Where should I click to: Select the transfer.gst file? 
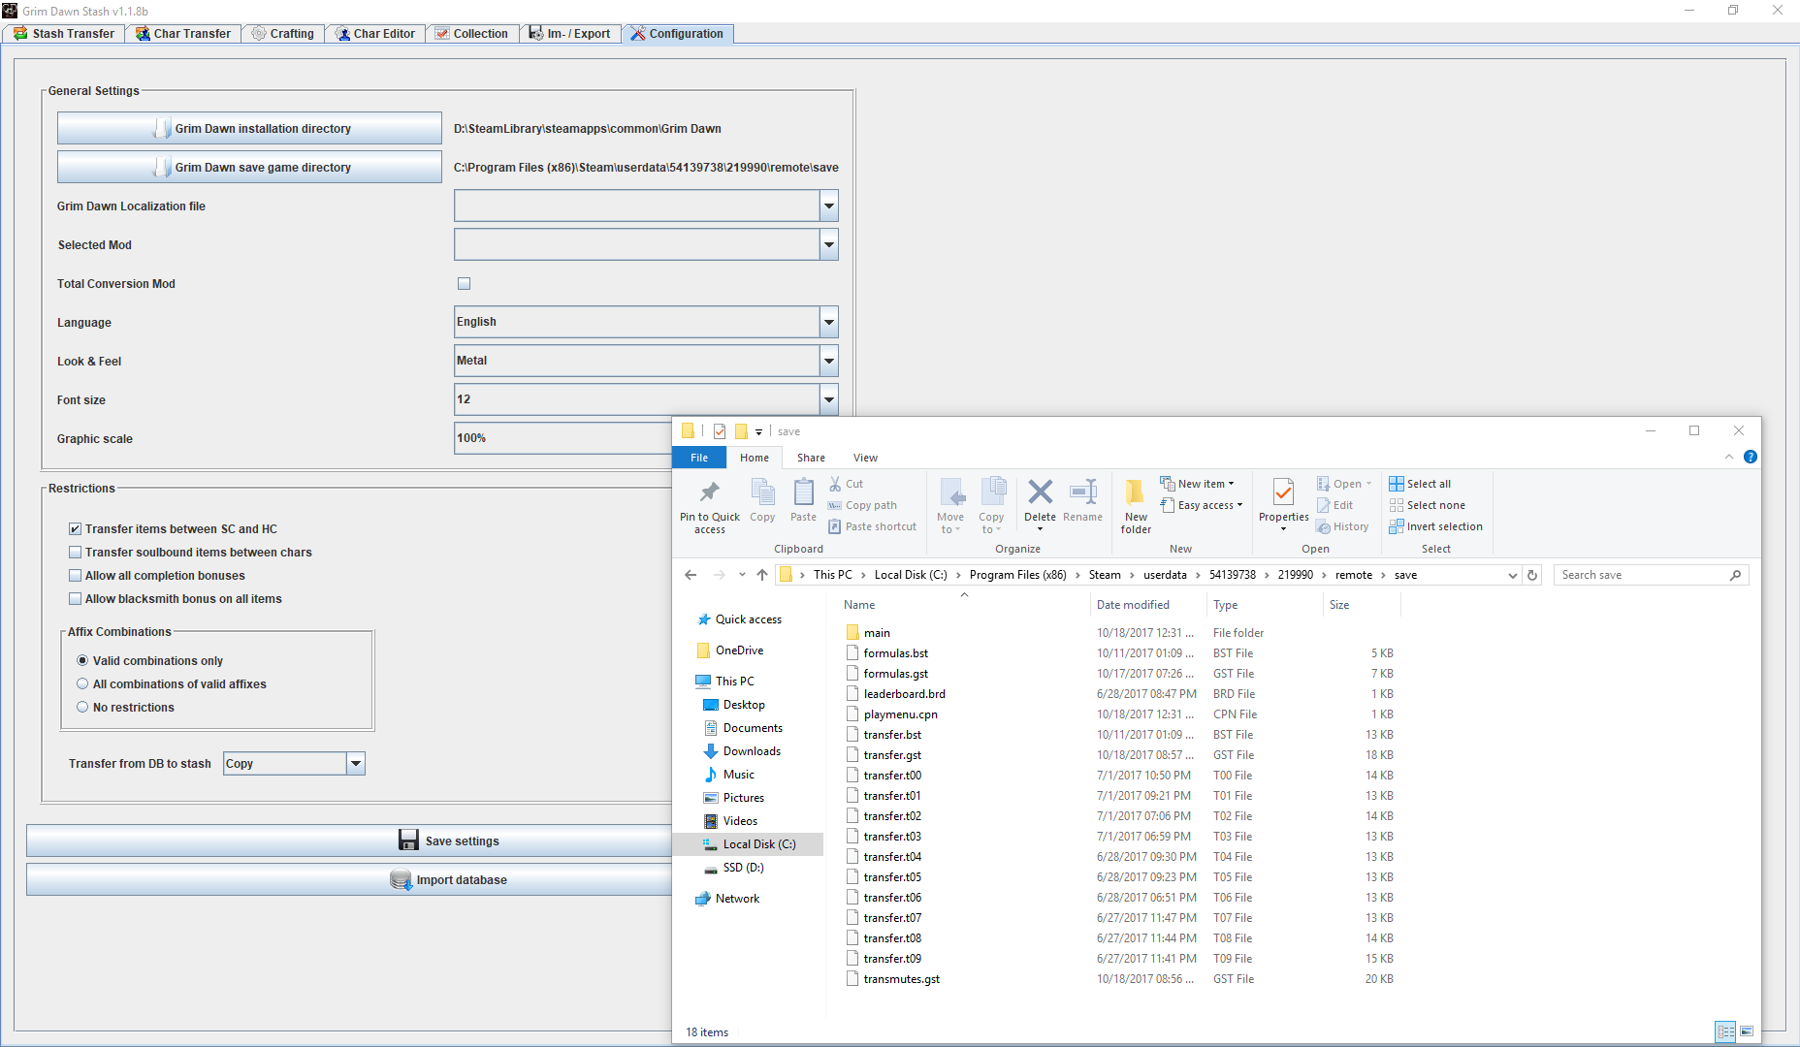pos(892,755)
